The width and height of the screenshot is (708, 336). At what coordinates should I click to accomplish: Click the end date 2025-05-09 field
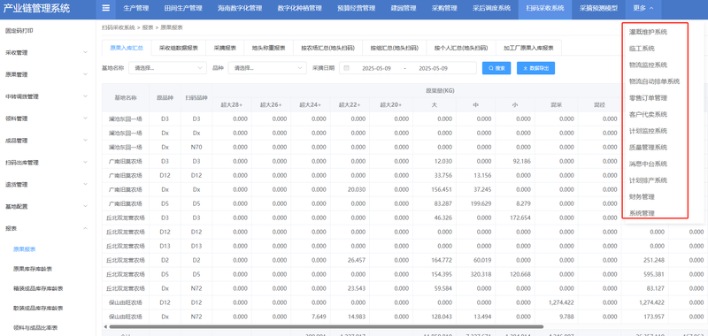433,68
